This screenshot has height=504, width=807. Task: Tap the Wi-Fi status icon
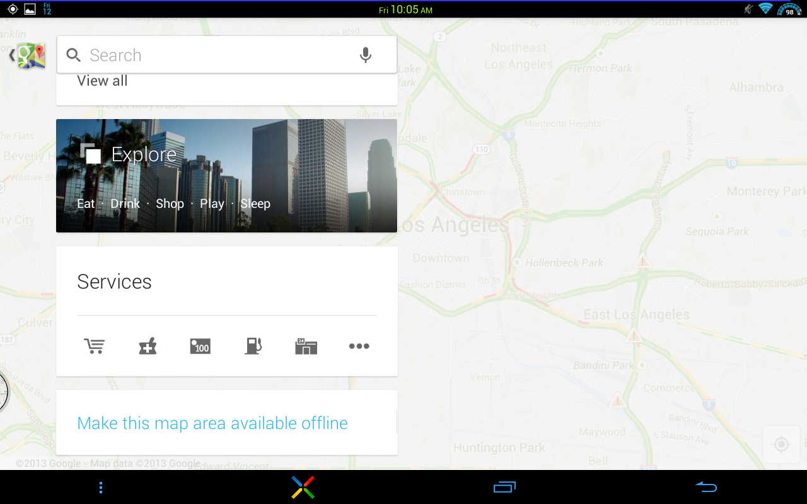(x=765, y=9)
